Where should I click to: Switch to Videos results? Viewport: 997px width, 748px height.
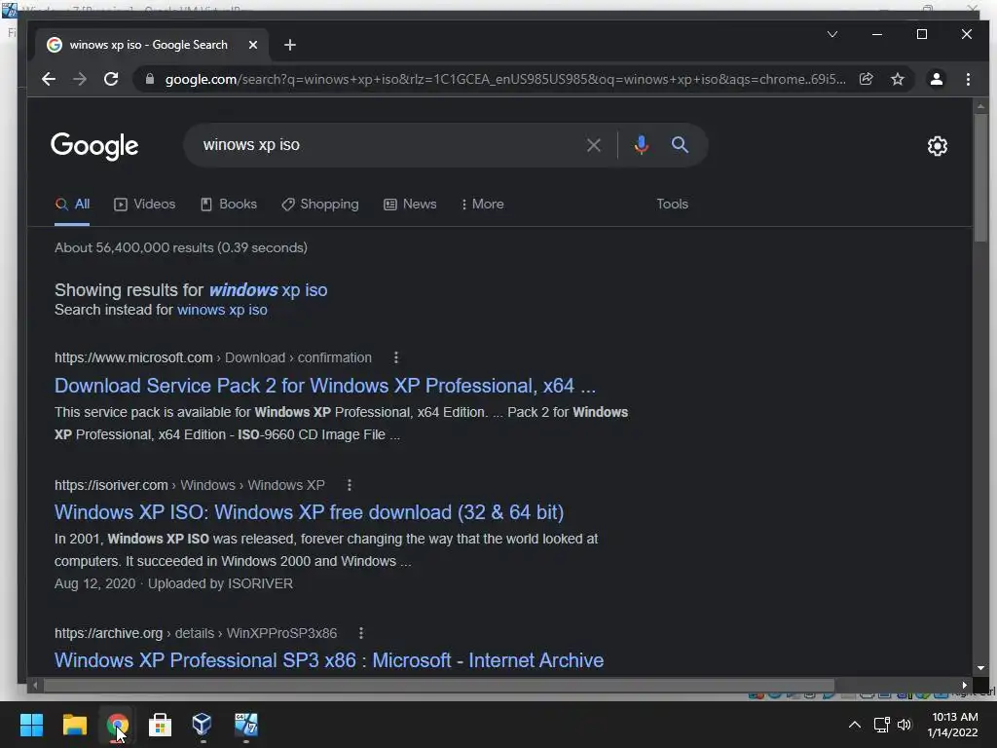[x=144, y=205]
